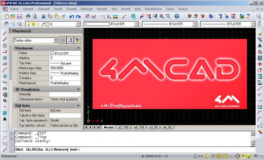
Task: Click the command history scroll down arrow
Action: (x=252, y=145)
